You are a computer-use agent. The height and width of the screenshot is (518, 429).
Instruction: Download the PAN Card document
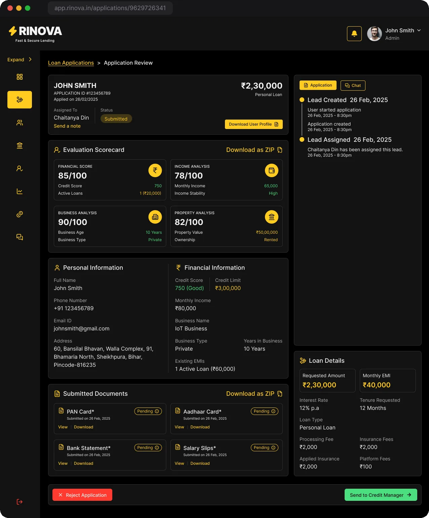83,427
